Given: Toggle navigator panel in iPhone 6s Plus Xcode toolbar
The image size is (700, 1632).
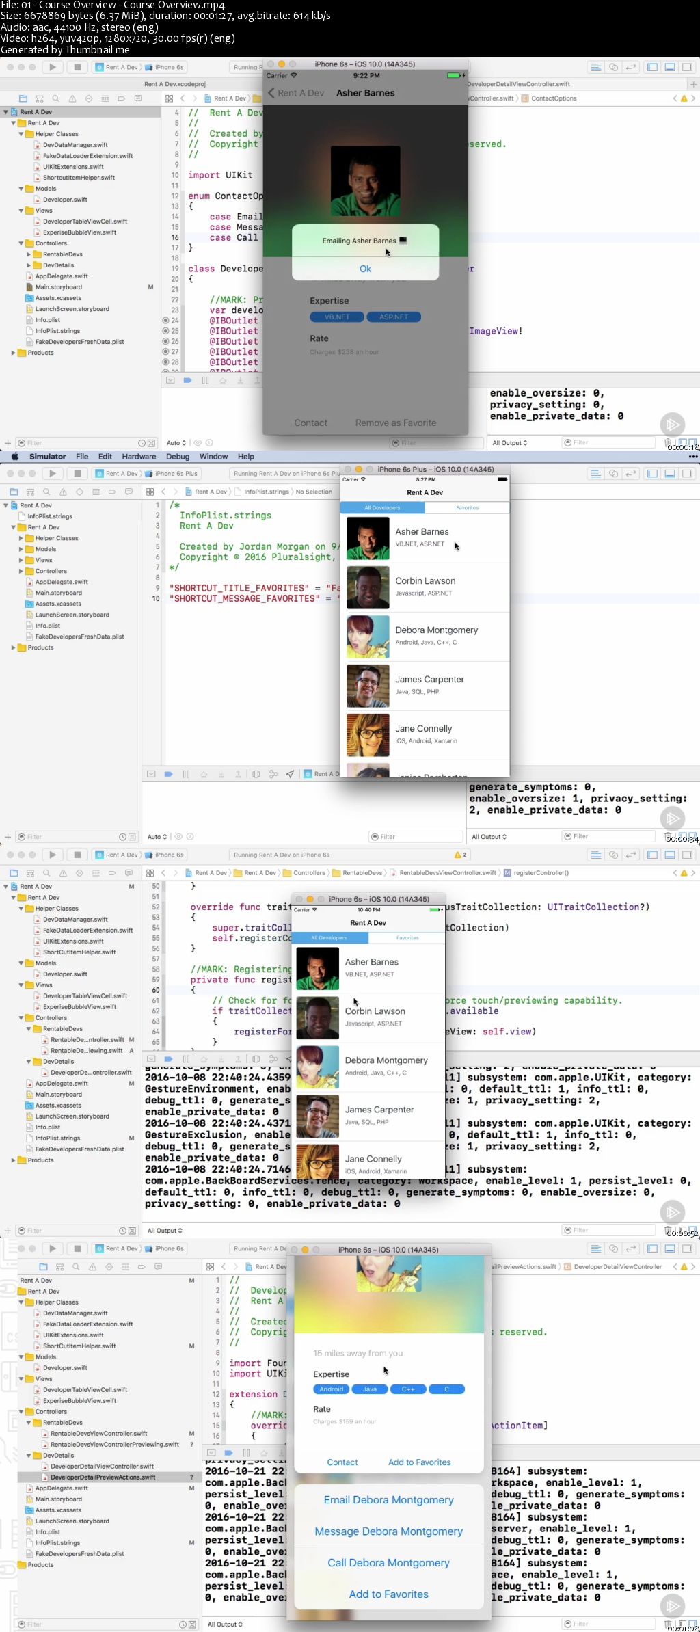Looking at the screenshot, I should [652, 473].
